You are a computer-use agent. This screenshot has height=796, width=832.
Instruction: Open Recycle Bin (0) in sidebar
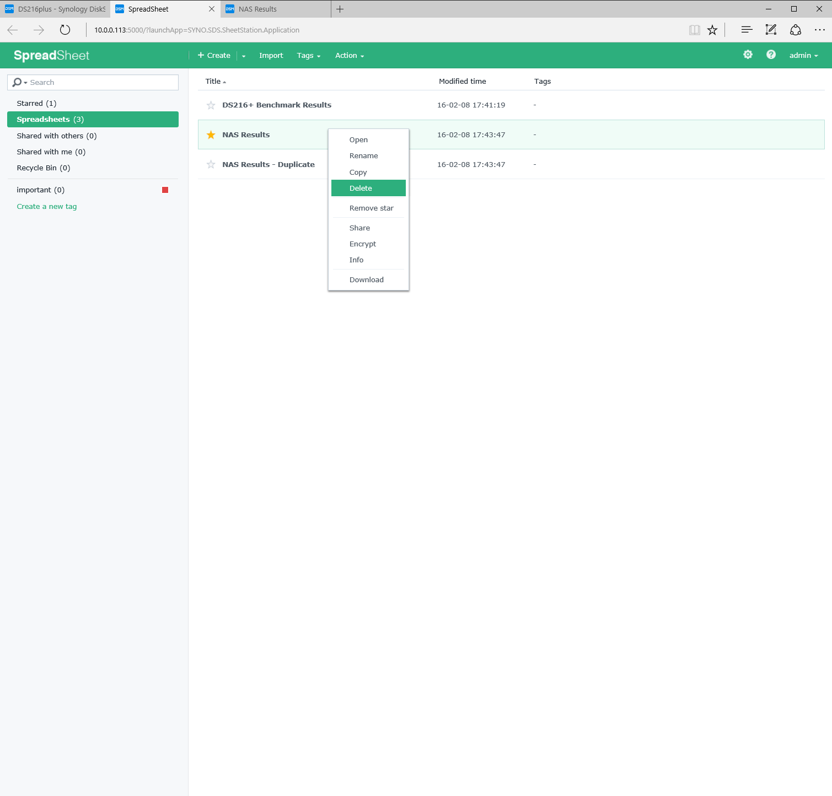point(93,168)
